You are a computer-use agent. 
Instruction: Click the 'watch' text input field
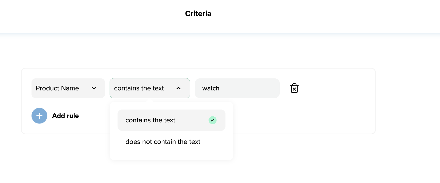click(x=237, y=88)
